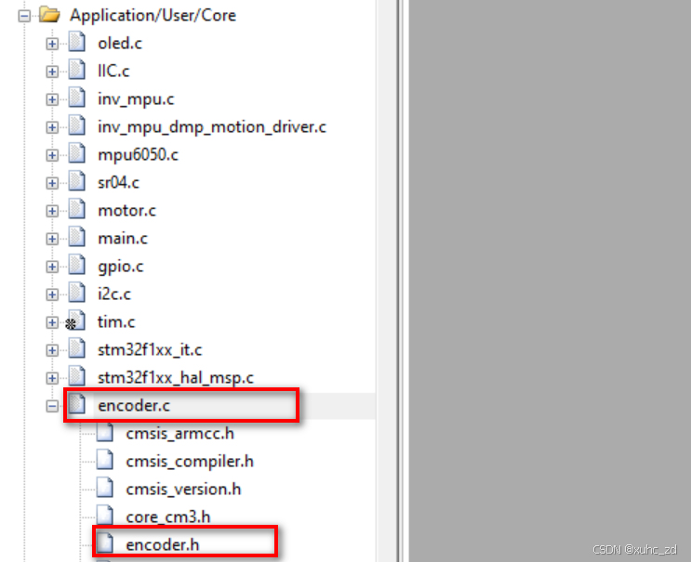Click the motor.c file icon
This screenshot has width=691, height=562.
click(x=77, y=210)
